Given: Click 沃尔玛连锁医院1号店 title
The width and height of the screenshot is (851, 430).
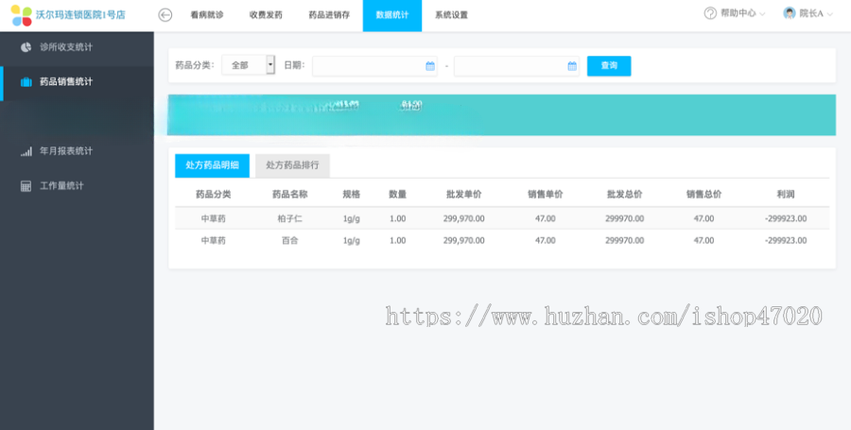Looking at the screenshot, I should click(x=80, y=15).
